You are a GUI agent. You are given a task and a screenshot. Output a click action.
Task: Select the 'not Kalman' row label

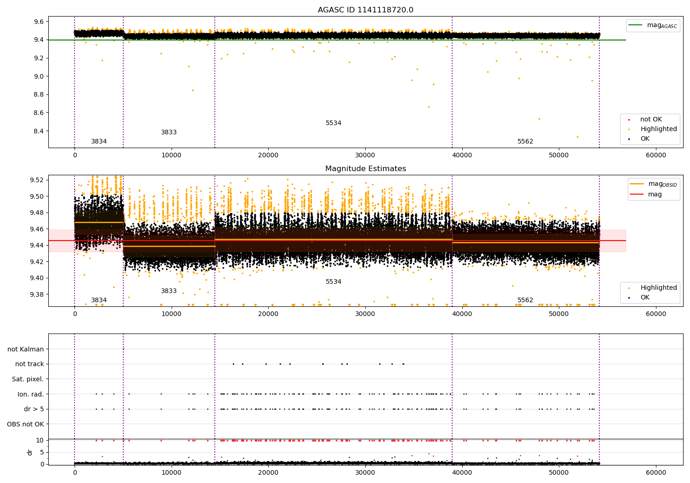pos(26,350)
